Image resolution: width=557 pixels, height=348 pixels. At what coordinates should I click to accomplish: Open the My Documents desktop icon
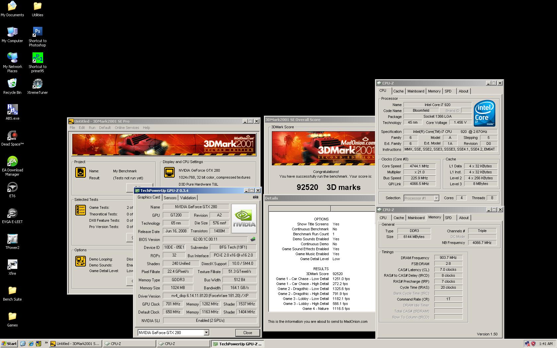pyautogui.click(x=12, y=9)
